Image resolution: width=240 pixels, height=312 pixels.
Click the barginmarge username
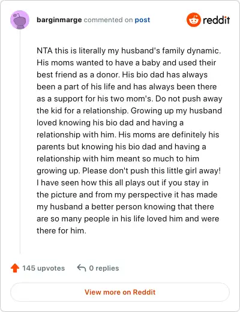click(x=59, y=20)
